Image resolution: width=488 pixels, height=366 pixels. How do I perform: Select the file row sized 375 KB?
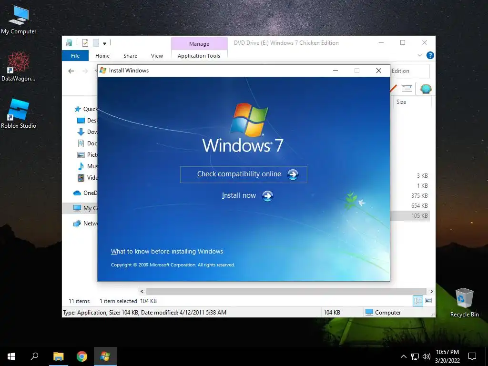coord(410,196)
